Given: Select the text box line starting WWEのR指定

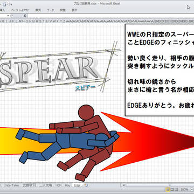Looking at the screenshot, I should (x=160, y=34).
